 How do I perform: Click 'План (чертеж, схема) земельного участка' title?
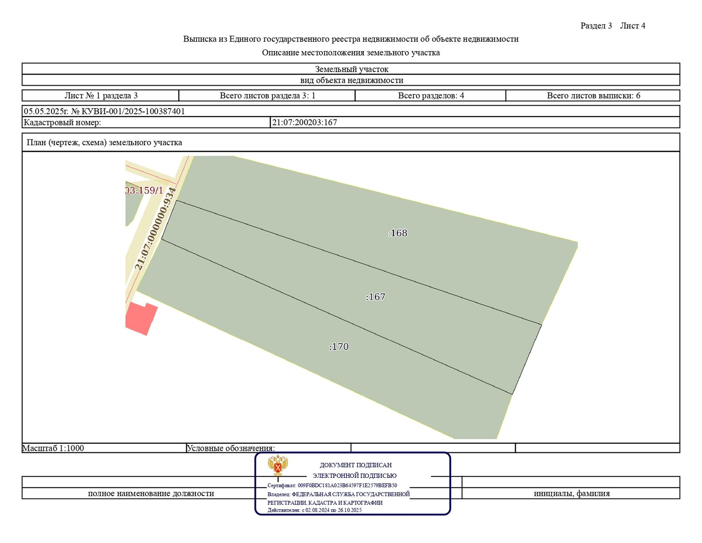(x=104, y=142)
